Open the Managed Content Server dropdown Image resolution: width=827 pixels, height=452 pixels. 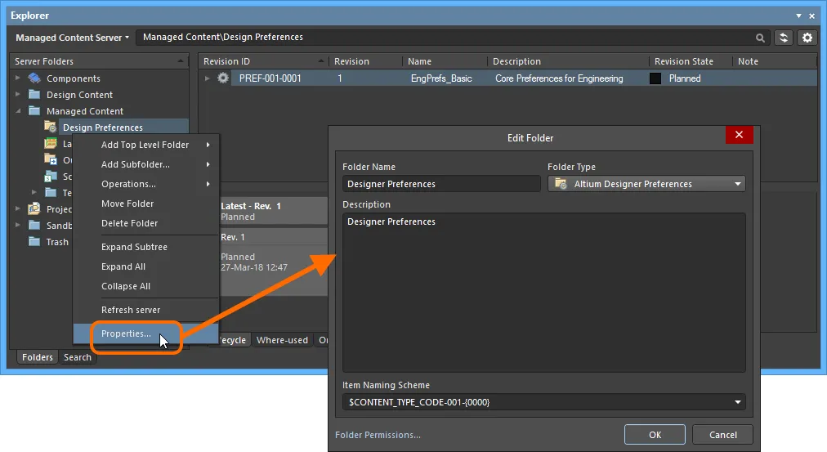[x=72, y=38]
